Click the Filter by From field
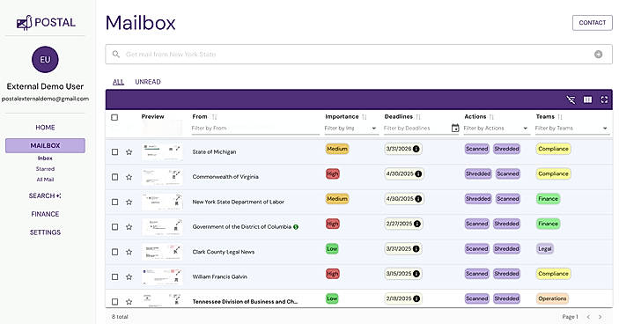Screen dimensions: 619x324 pyautogui.click(x=255, y=129)
